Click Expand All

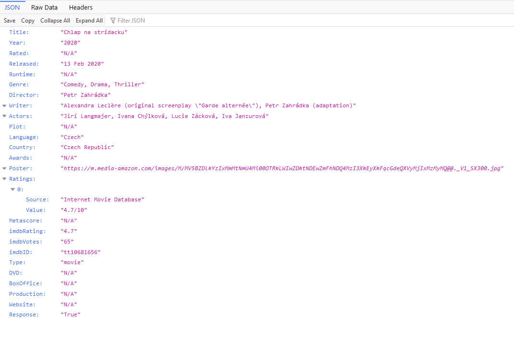click(x=89, y=20)
